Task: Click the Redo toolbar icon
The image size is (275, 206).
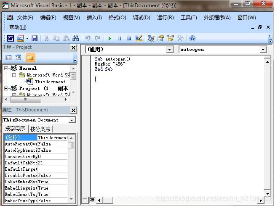Action: click(x=97, y=38)
